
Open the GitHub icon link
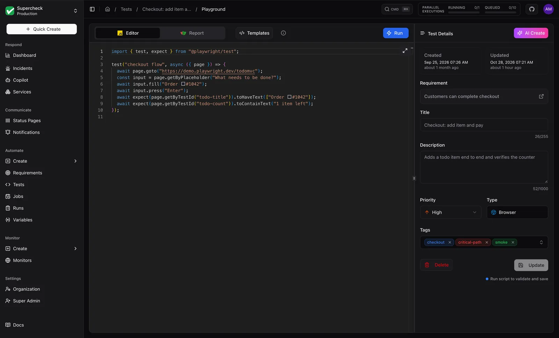[532, 9]
